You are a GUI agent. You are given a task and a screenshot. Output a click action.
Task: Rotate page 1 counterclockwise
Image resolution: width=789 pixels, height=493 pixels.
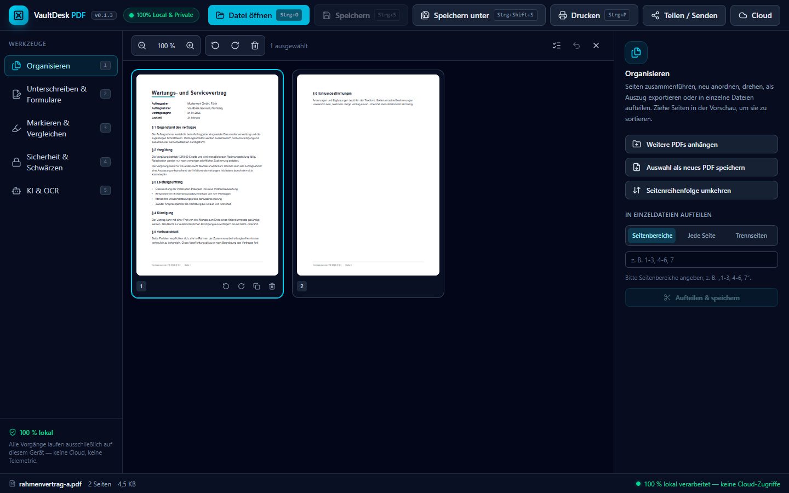click(x=226, y=286)
